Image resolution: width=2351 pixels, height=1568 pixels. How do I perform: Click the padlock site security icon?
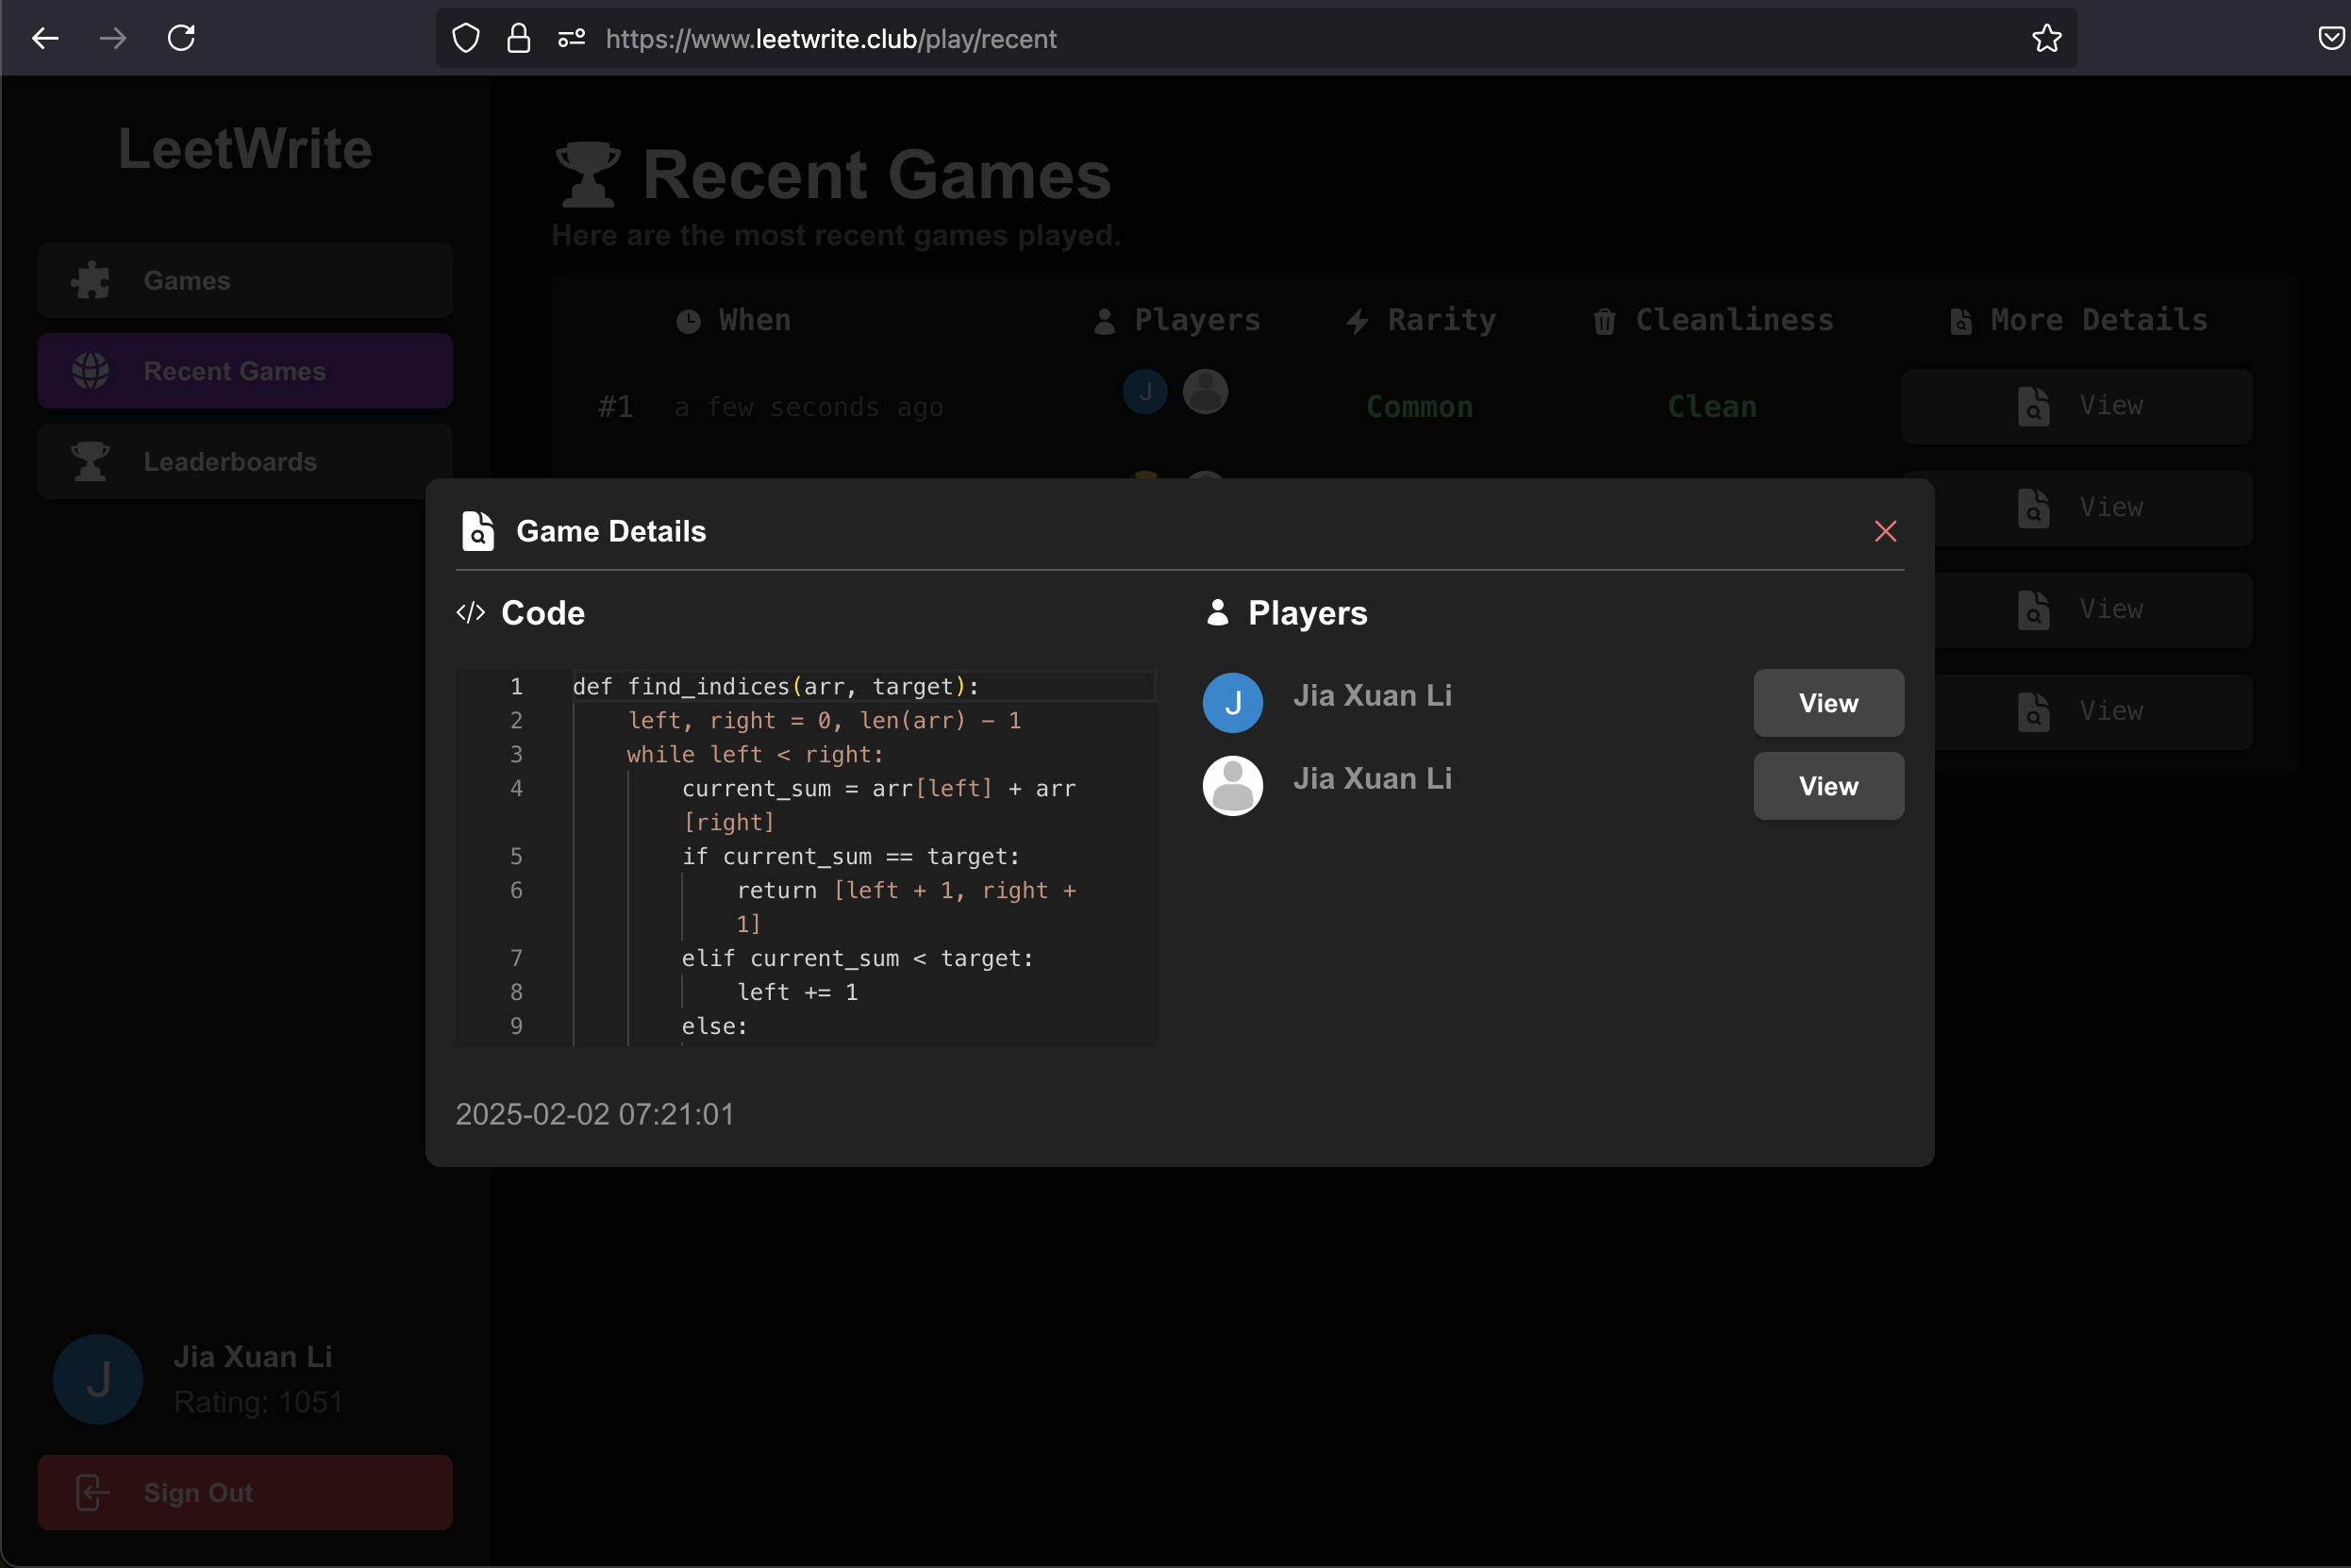tap(518, 38)
